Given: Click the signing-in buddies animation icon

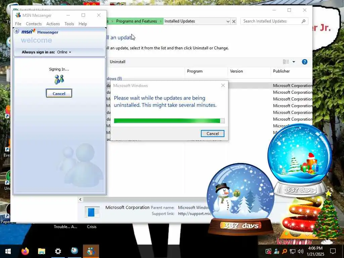Looking at the screenshot, I should (x=59, y=79).
